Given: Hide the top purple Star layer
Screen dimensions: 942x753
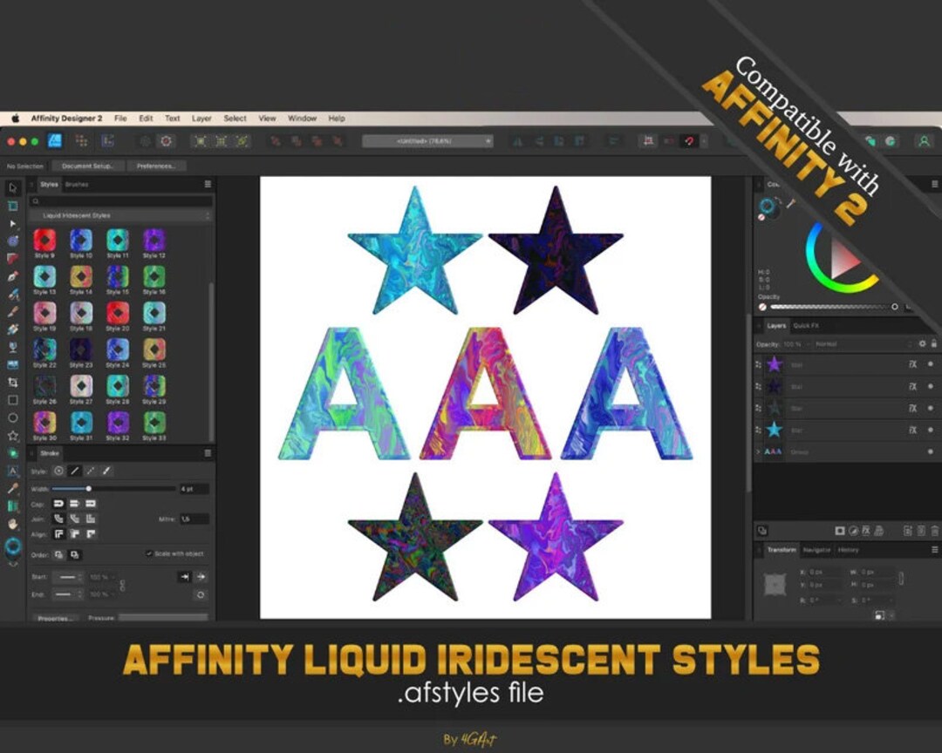Looking at the screenshot, I should 932,364.
